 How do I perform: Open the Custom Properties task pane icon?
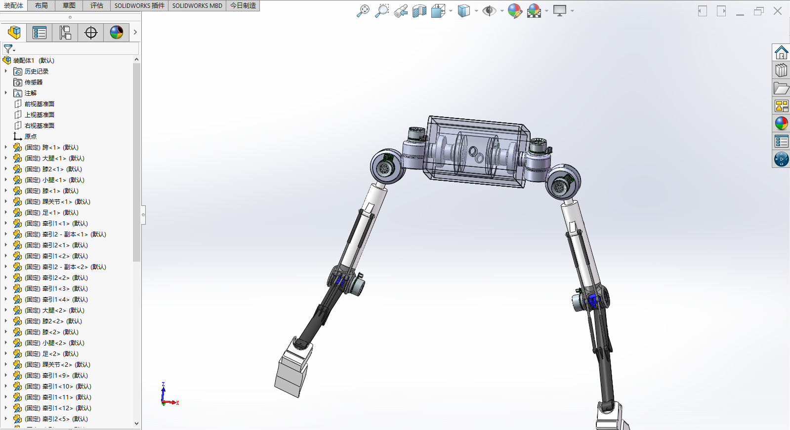[x=781, y=141]
